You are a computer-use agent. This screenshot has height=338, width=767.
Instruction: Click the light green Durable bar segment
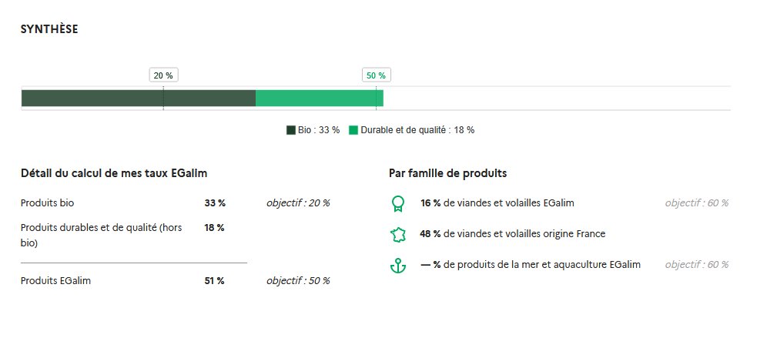point(319,99)
